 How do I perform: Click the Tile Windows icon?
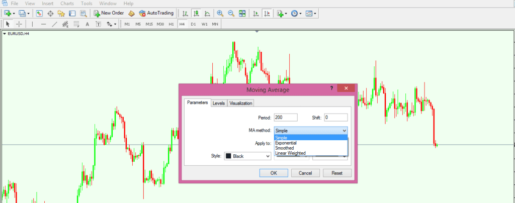[x=242, y=14]
